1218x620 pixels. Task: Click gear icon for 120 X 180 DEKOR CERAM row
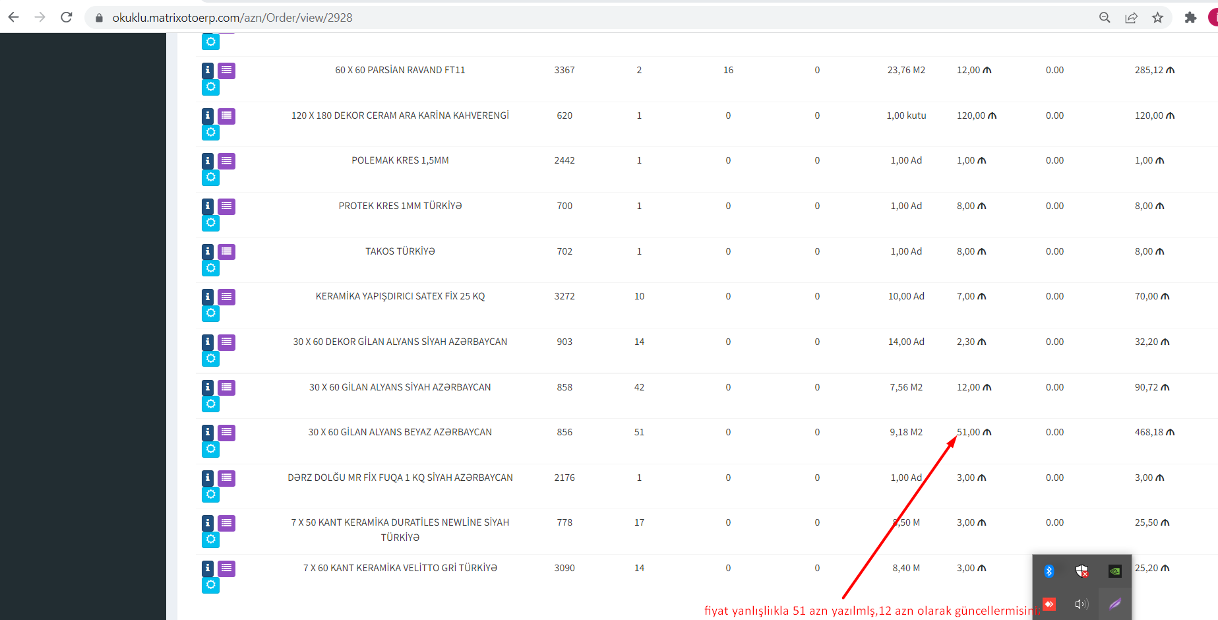pos(210,133)
